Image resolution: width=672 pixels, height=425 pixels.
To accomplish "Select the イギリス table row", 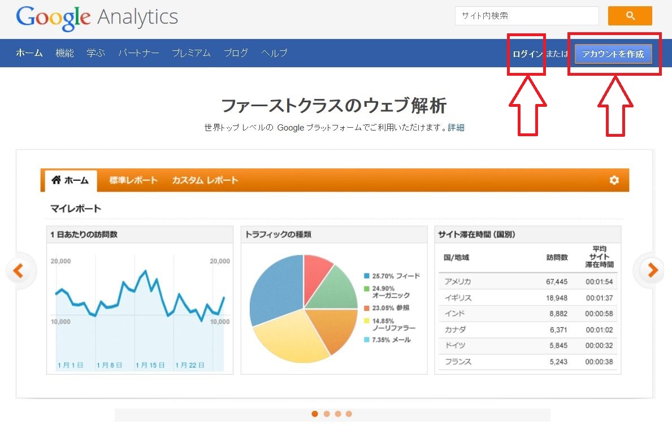I will click(528, 298).
